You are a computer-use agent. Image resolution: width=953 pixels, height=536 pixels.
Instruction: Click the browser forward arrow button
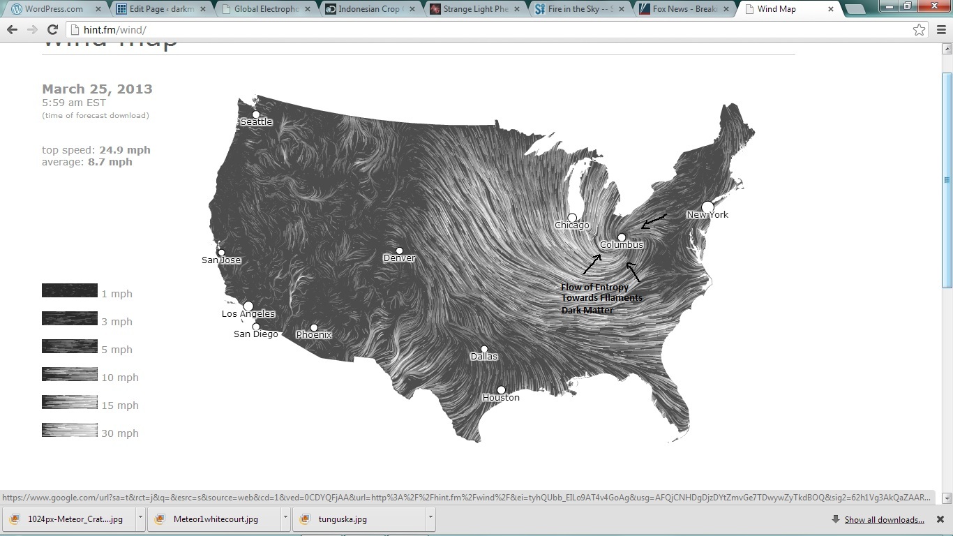coord(32,30)
